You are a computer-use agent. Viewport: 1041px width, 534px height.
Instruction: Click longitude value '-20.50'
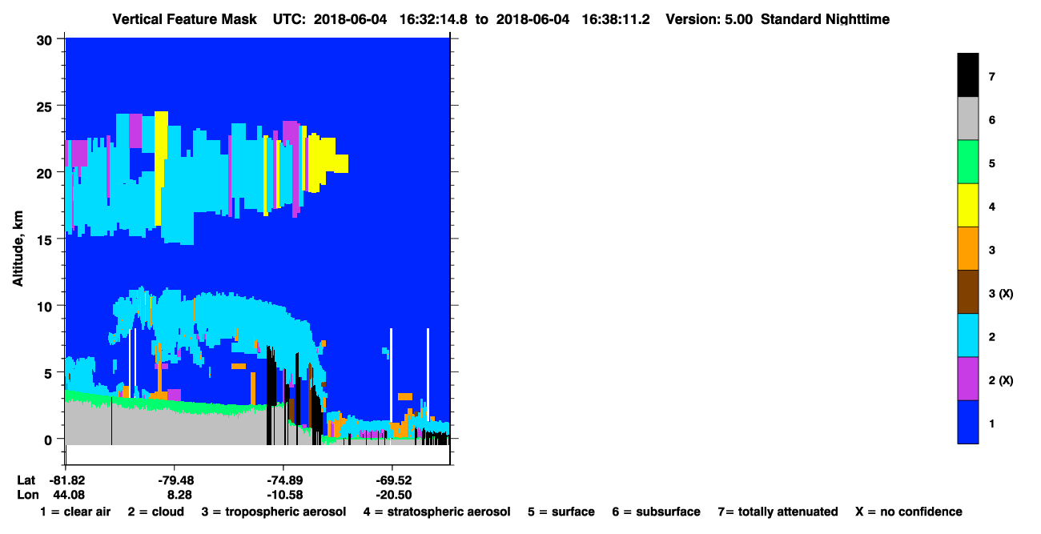pyautogui.click(x=392, y=496)
